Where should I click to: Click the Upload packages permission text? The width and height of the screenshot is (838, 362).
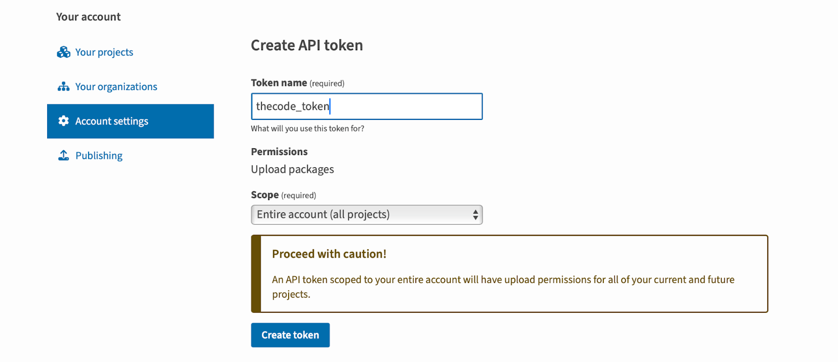(x=292, y=169)
